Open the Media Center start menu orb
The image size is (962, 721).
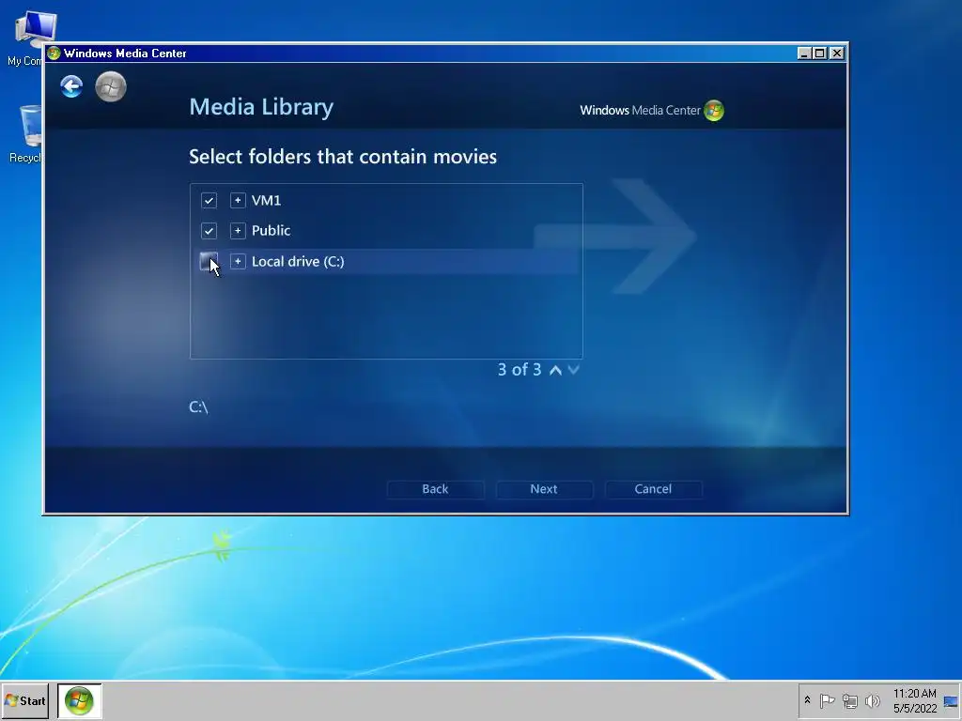[111, 86]
